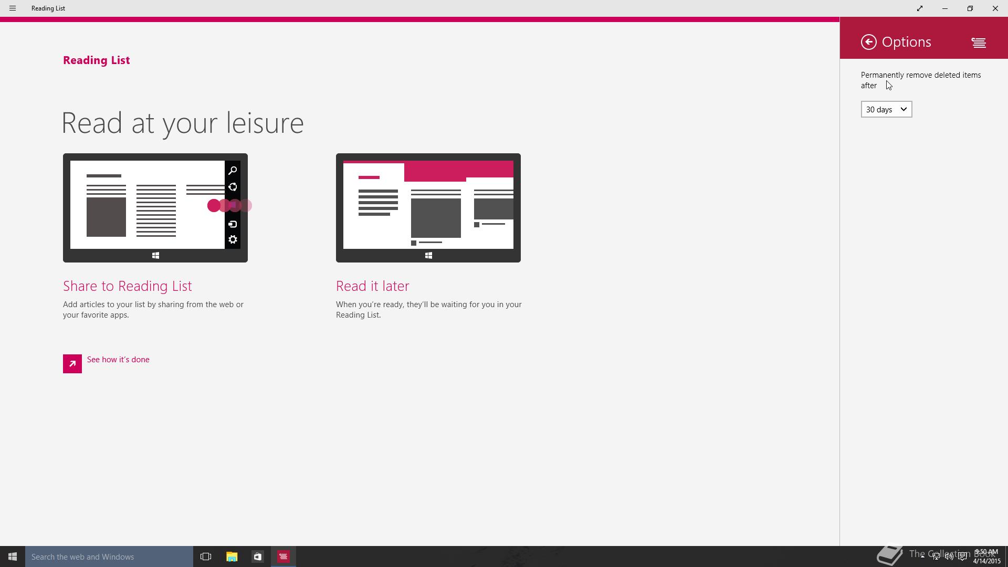Screen dimensions: 1008x567
Task: Open the 30 days removal dropdown
Action: (886, 109)
